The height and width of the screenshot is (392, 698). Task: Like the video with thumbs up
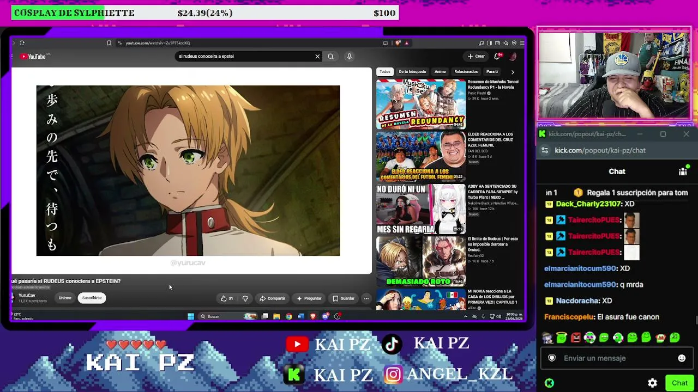coord(227,298)
